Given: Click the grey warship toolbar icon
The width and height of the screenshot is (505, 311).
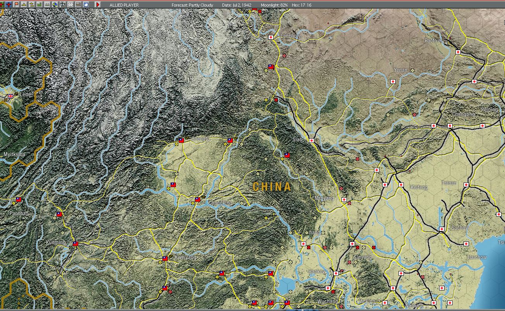Looking at the screenshot, I should tap(47, 5).
